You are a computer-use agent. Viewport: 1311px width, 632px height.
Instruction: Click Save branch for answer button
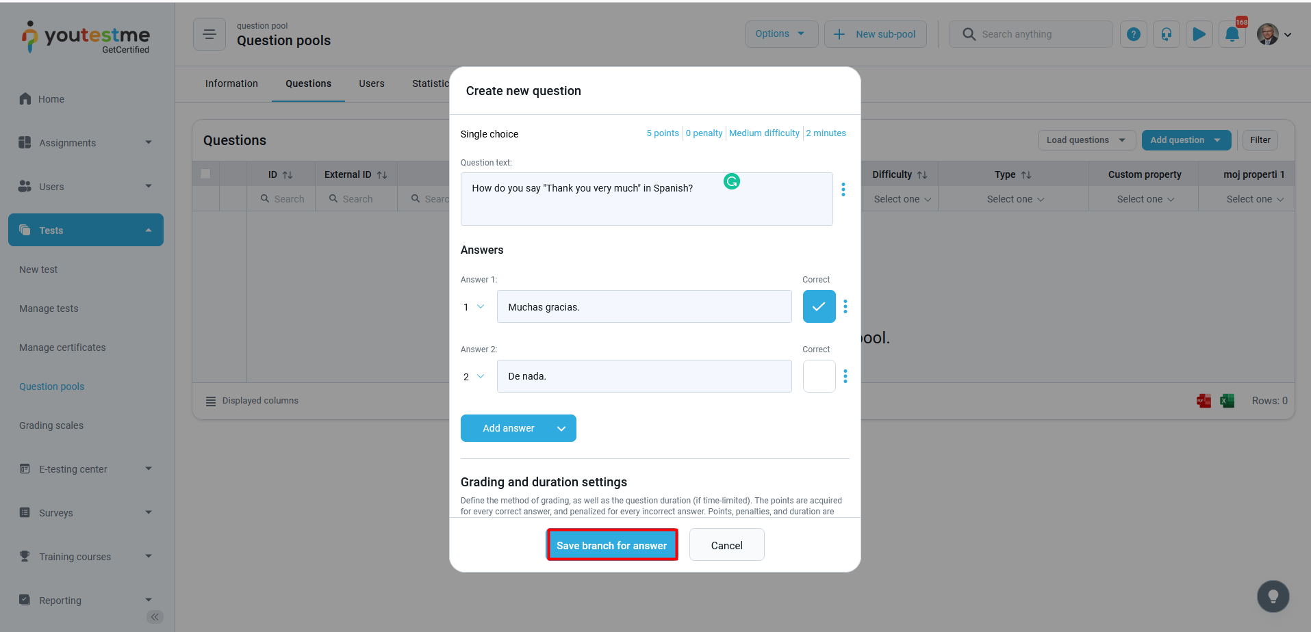612,545
